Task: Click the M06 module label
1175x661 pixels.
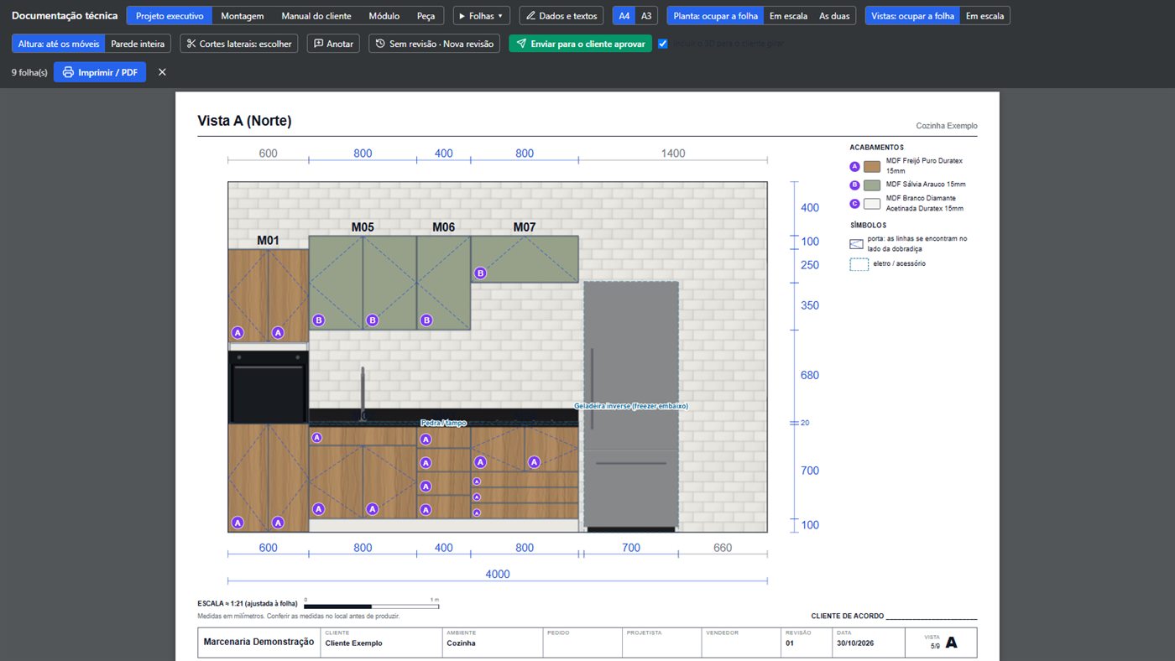Action: coord(443,227)
